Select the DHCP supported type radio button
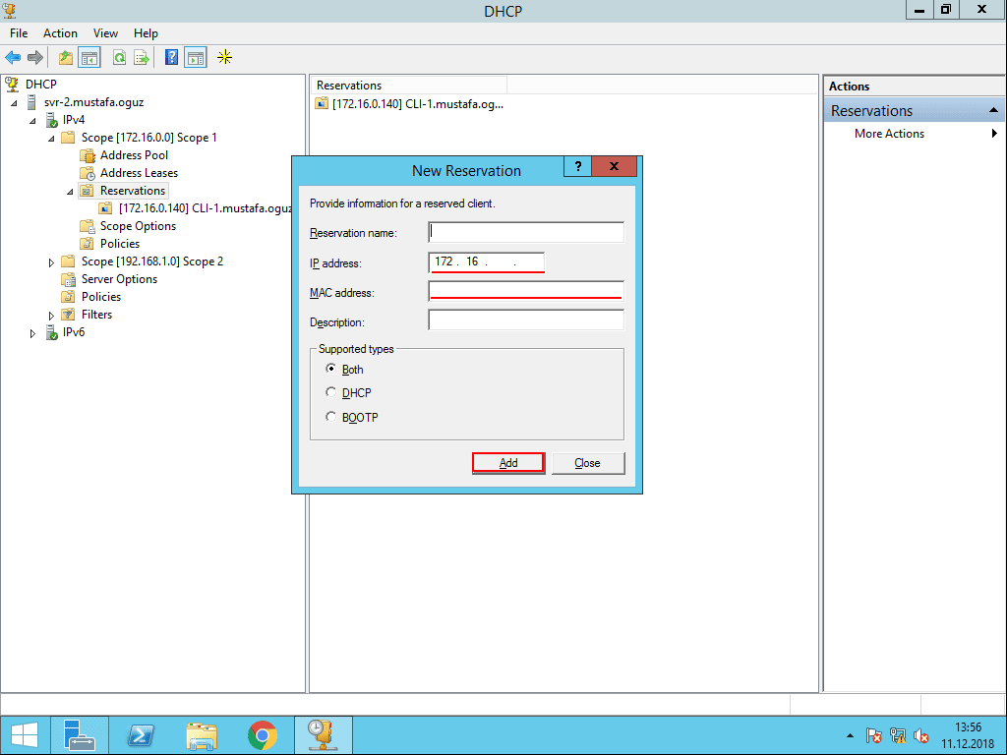The image size is (1007, 755). click(330, 391)
